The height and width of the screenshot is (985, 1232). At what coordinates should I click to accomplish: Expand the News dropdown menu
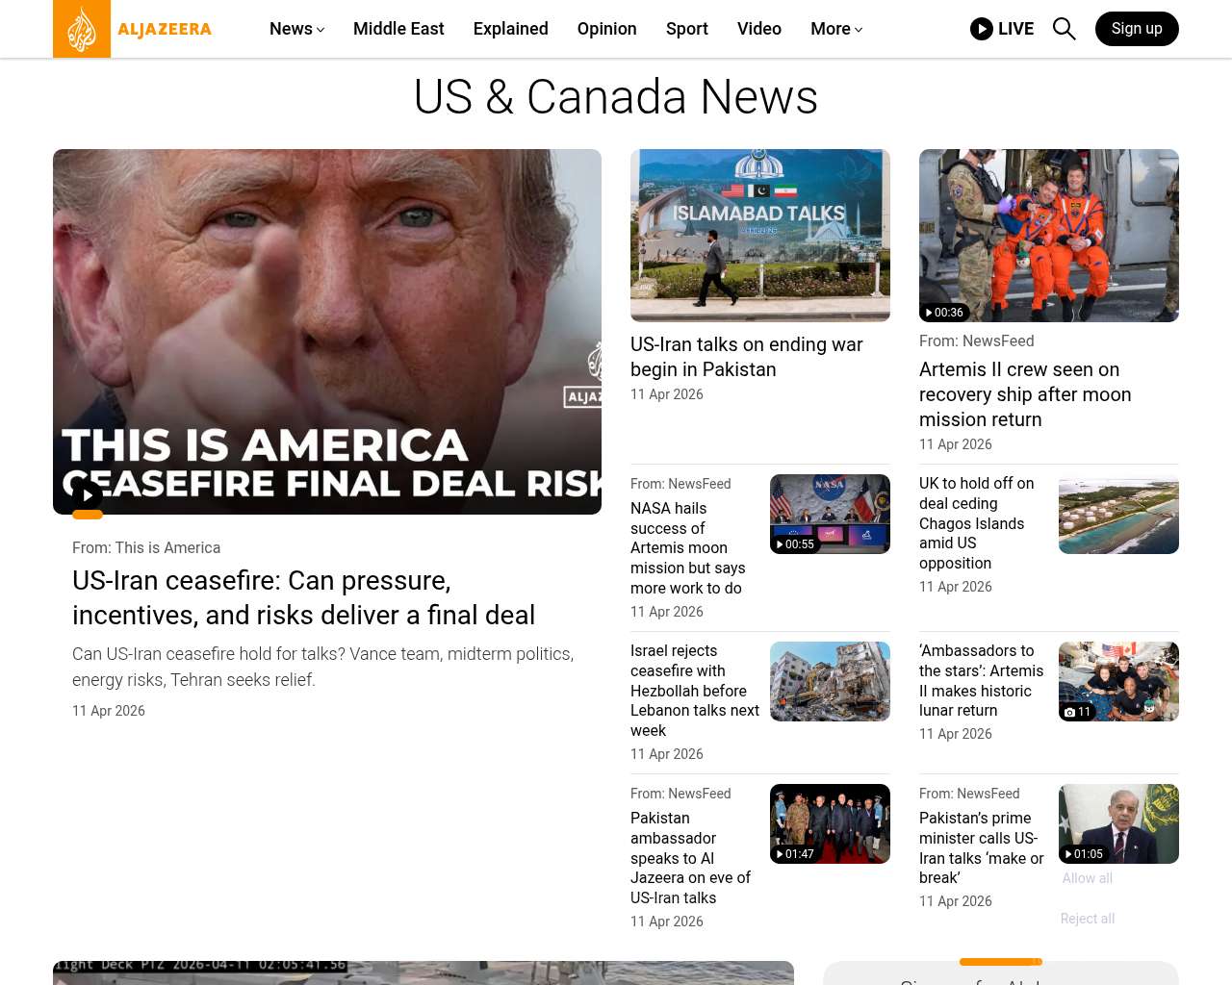(x=296, y=29)
